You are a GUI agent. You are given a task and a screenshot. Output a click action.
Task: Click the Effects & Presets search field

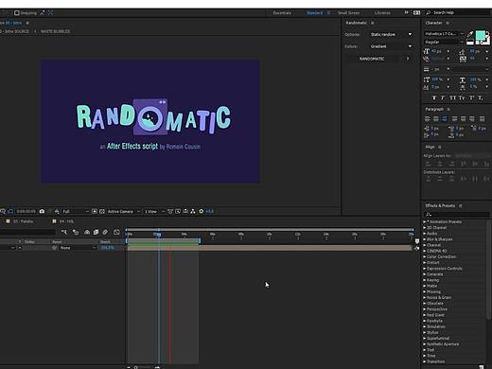[456, 215]
